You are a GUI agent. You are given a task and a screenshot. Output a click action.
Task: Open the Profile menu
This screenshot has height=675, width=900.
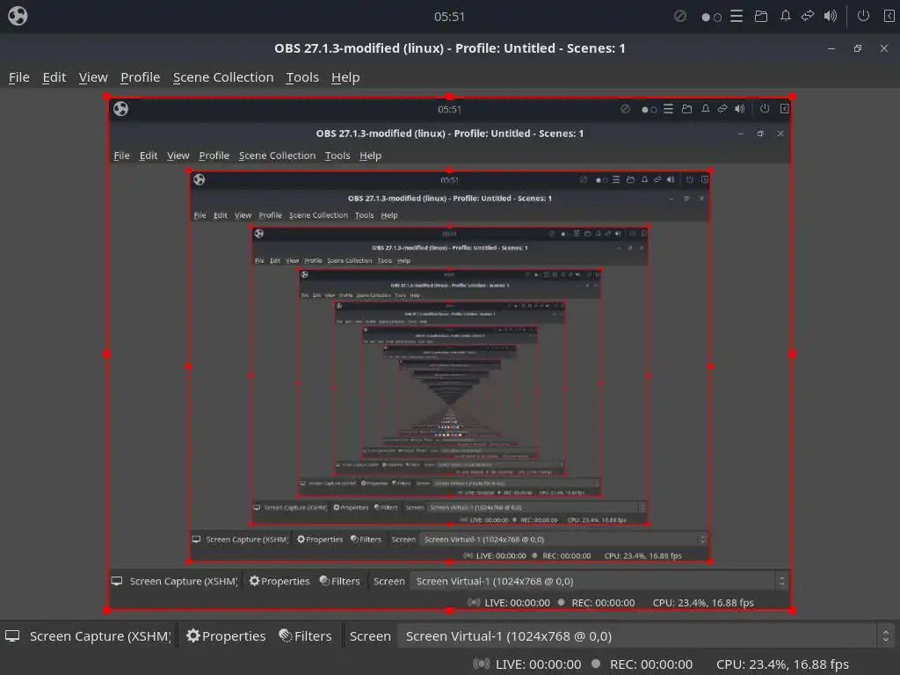(x=140, y=77)
